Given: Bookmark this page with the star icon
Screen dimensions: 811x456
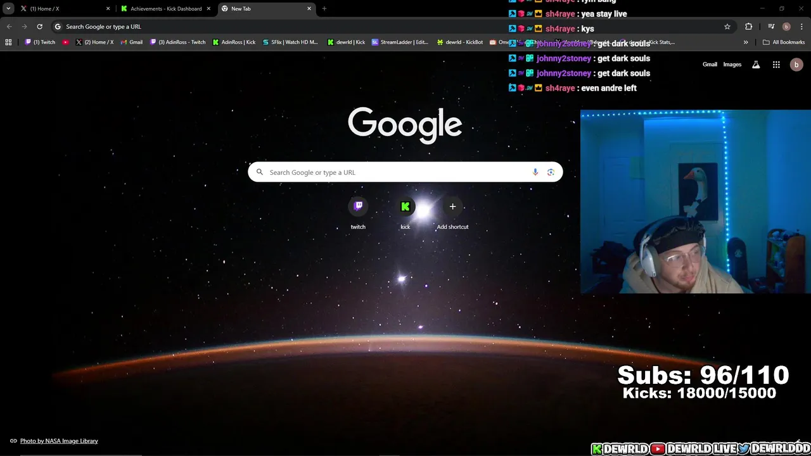Looking at the screenshot, I should (727, 27).
